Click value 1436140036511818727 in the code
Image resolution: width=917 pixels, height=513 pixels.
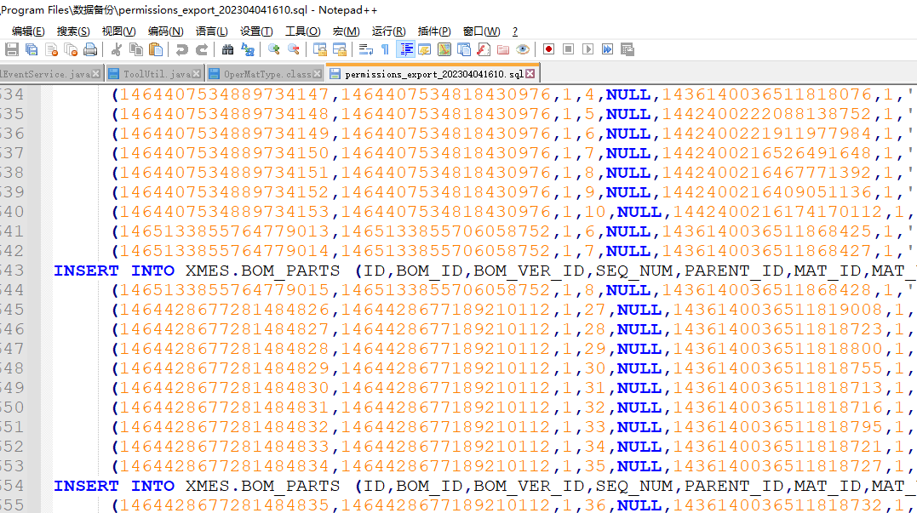click(777, 466)
